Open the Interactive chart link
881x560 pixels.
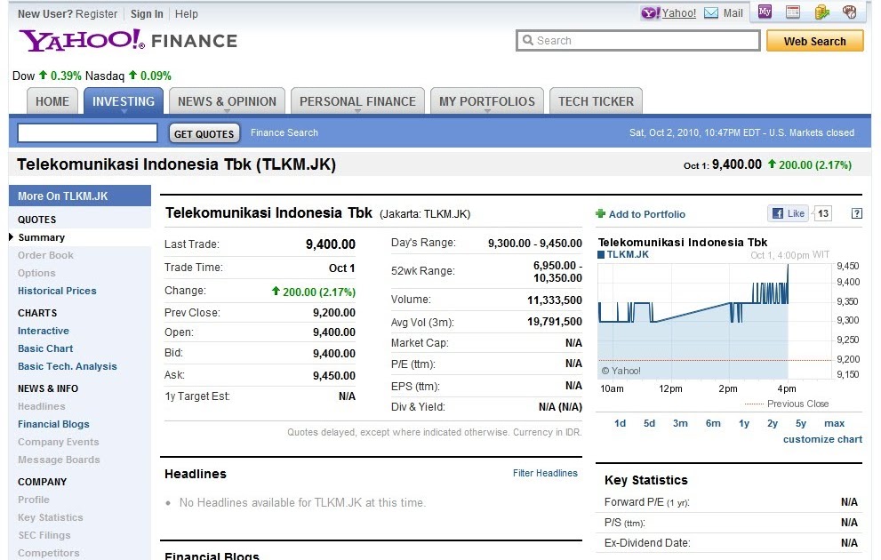pyautogui.click(x=44, y=331)
